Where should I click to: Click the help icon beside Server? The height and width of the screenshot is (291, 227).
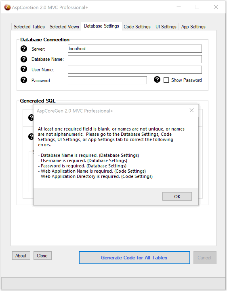(24, 49)
